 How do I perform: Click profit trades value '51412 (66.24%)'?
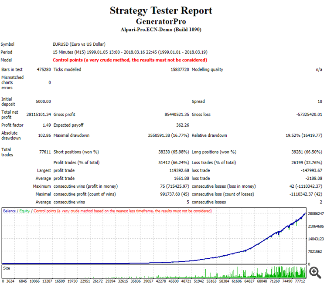click(x=174, y=162)
